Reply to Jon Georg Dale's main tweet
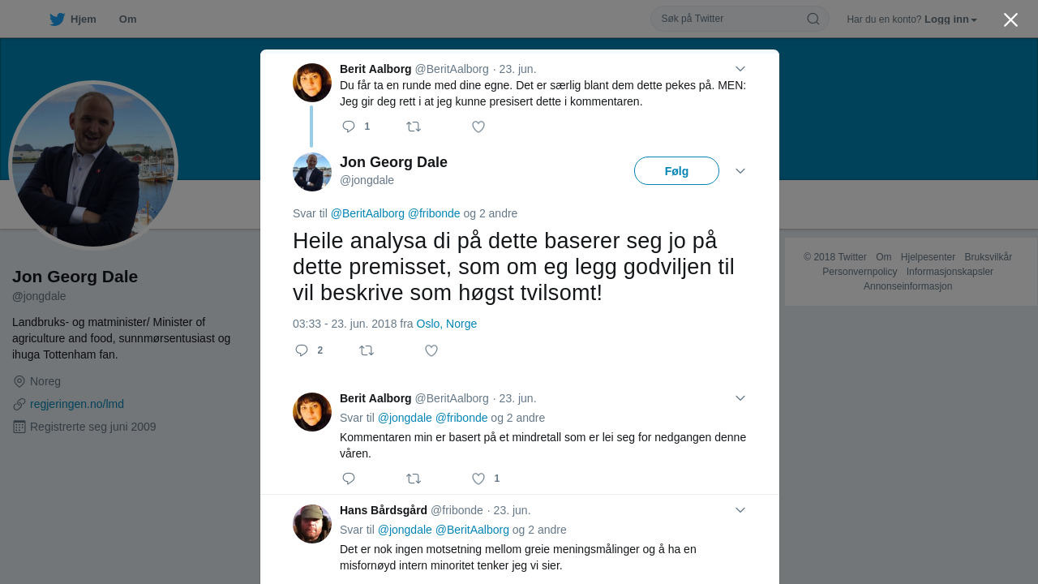1038x584 pixels. click(x=302, y=350)
